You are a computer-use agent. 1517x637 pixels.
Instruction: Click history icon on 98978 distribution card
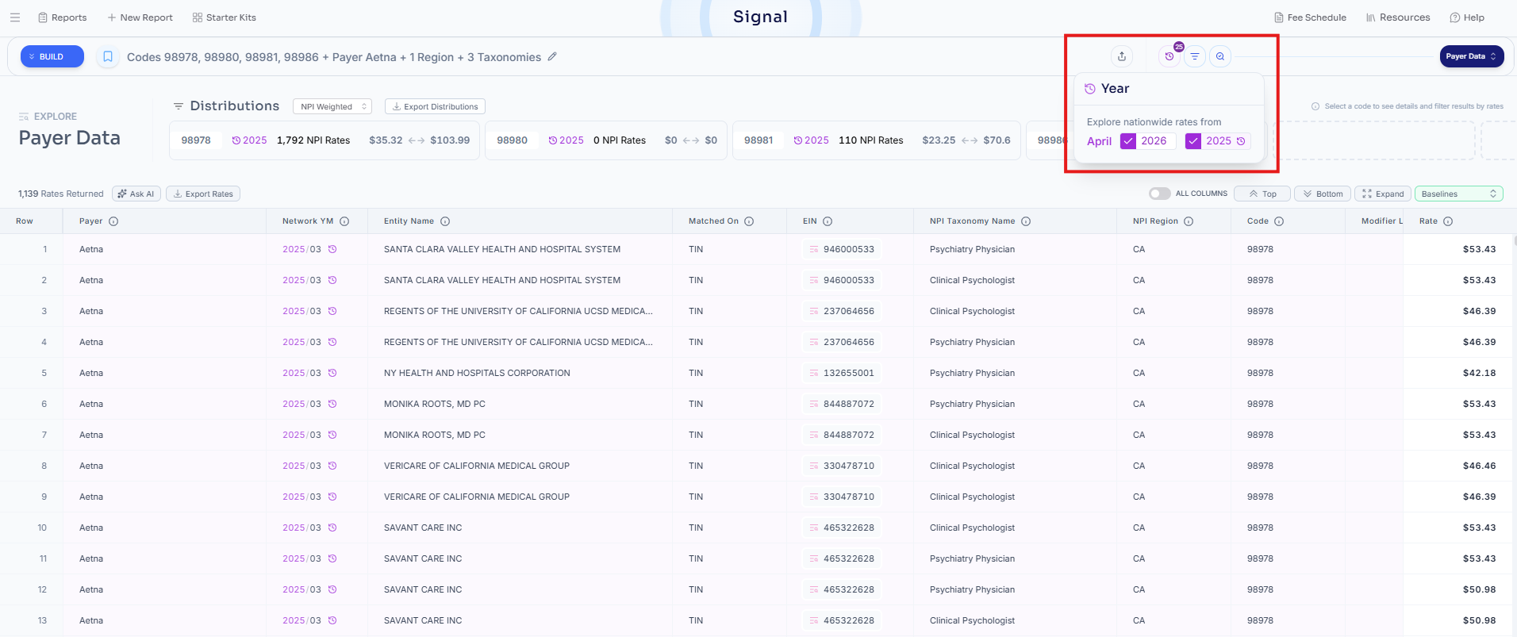[x=236, y=140]
